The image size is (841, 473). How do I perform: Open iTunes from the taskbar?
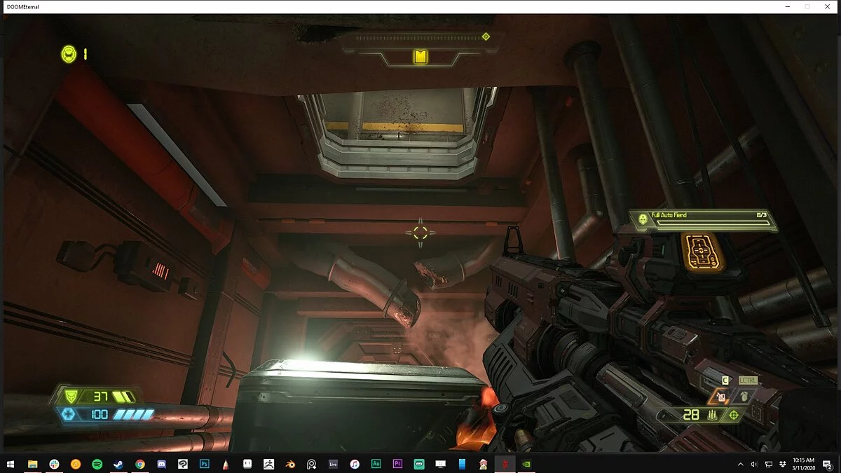(355, 464)
